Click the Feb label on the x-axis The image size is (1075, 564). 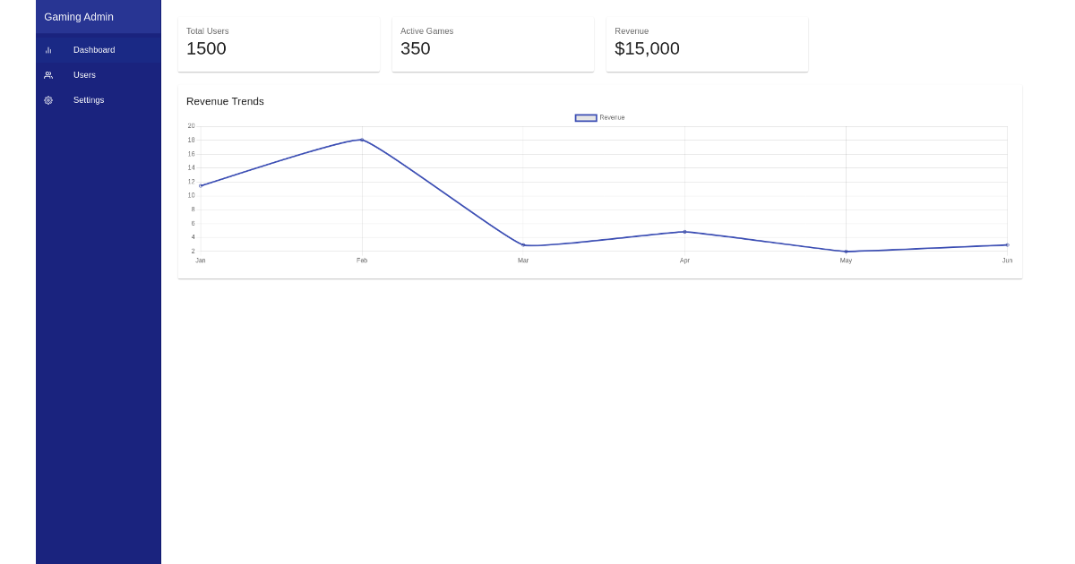pyautogui.click(x=362, y=261)
